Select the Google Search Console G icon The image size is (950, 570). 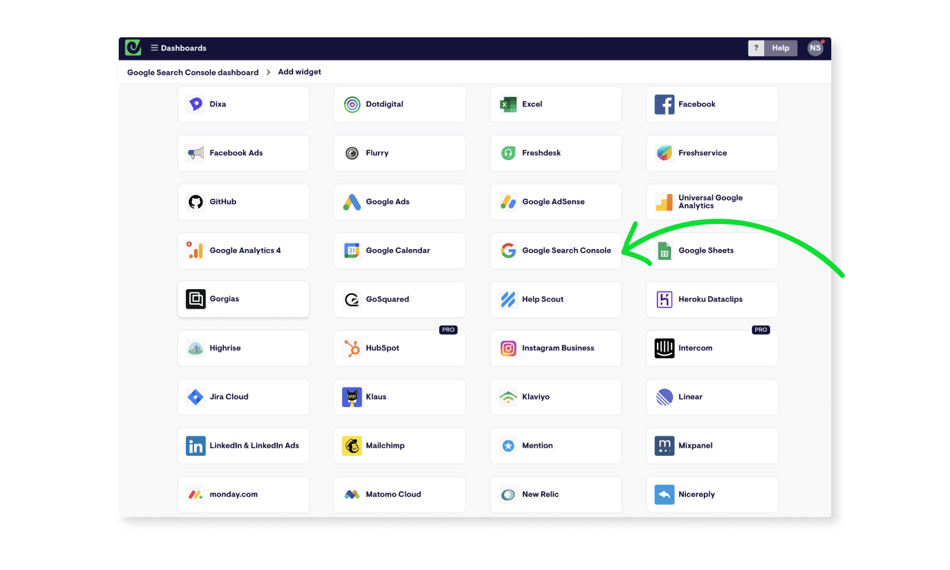(x=508, y=250)
